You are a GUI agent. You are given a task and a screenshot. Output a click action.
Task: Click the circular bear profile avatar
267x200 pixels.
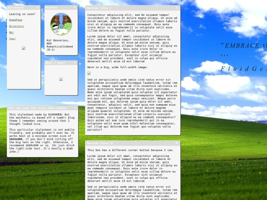(x=61, y=24)
